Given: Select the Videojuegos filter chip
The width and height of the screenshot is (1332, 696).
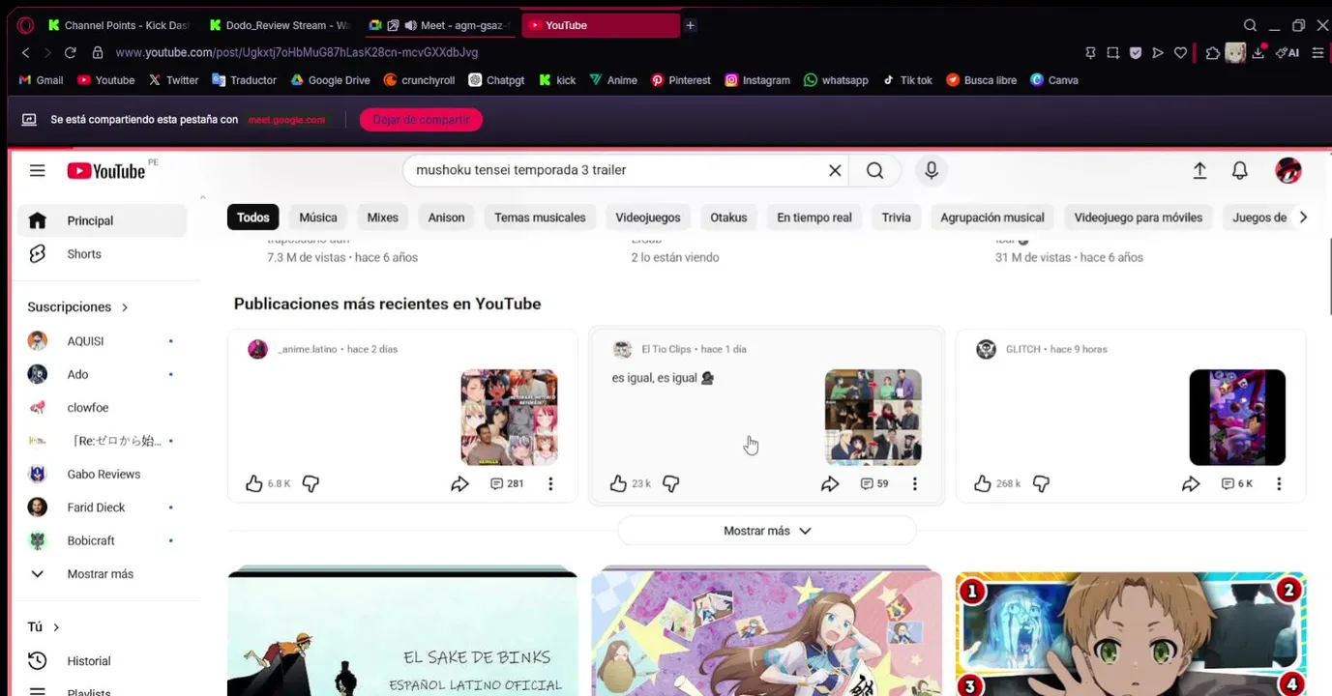Looking at the screenshot, I should tap(648, 217).
